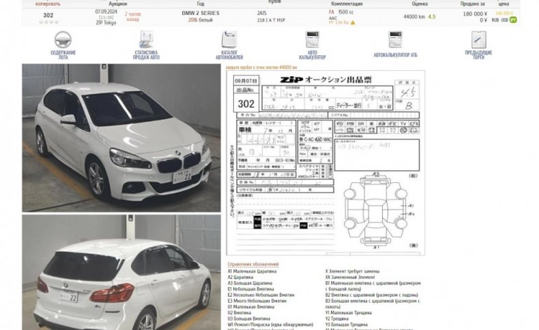This screenshot has height=330, width=539.
Task: Click legend entry U2 Вмятина
Action: coord(239,312)
